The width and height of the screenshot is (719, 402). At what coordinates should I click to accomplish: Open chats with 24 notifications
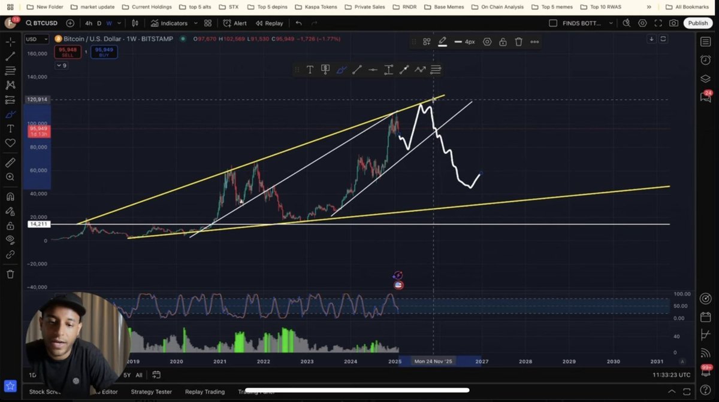tap(706, 96)
